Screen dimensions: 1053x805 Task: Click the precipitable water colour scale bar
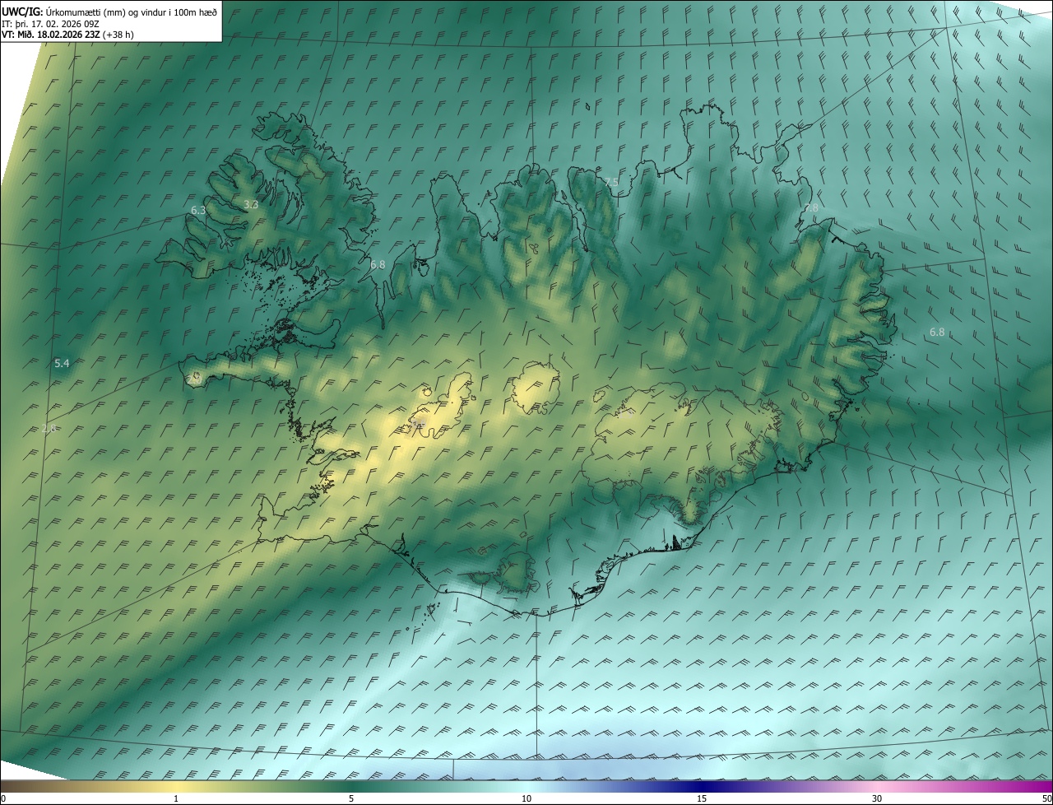pyautogui.click(x=526, y=786)
